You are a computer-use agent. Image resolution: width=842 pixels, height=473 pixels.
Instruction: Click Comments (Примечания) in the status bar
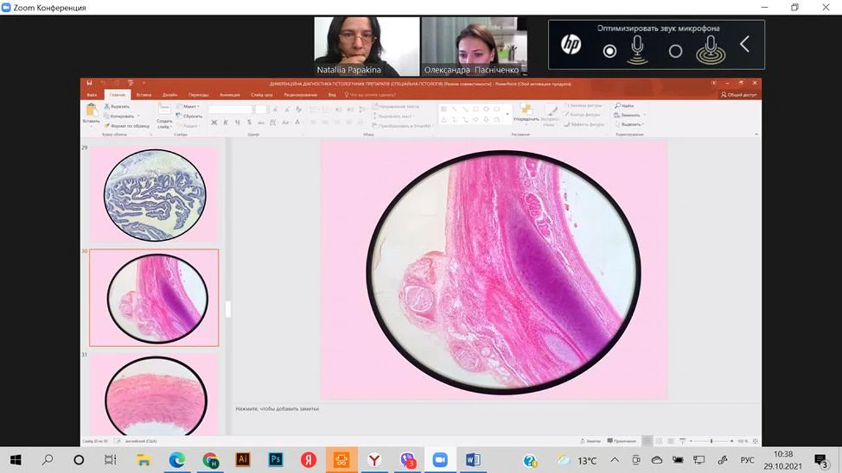click(x=622, y=441)
